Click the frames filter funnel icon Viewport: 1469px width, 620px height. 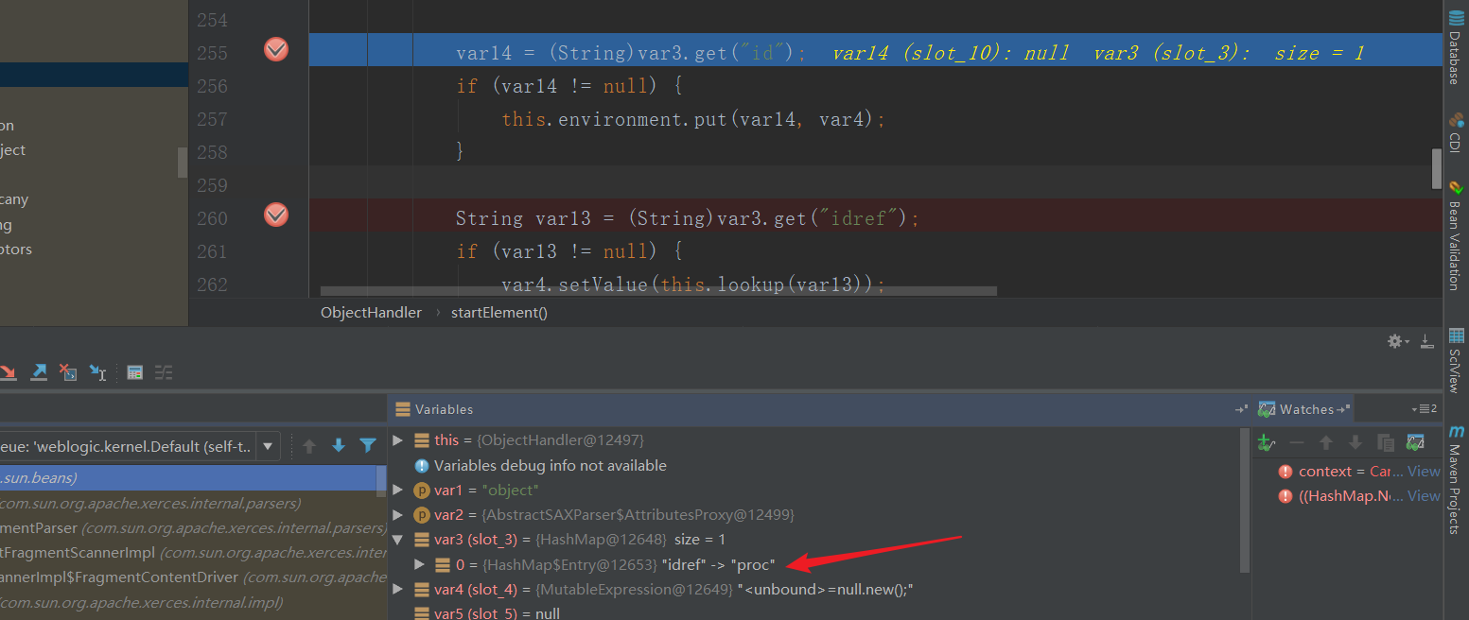(x=368, y=445)
